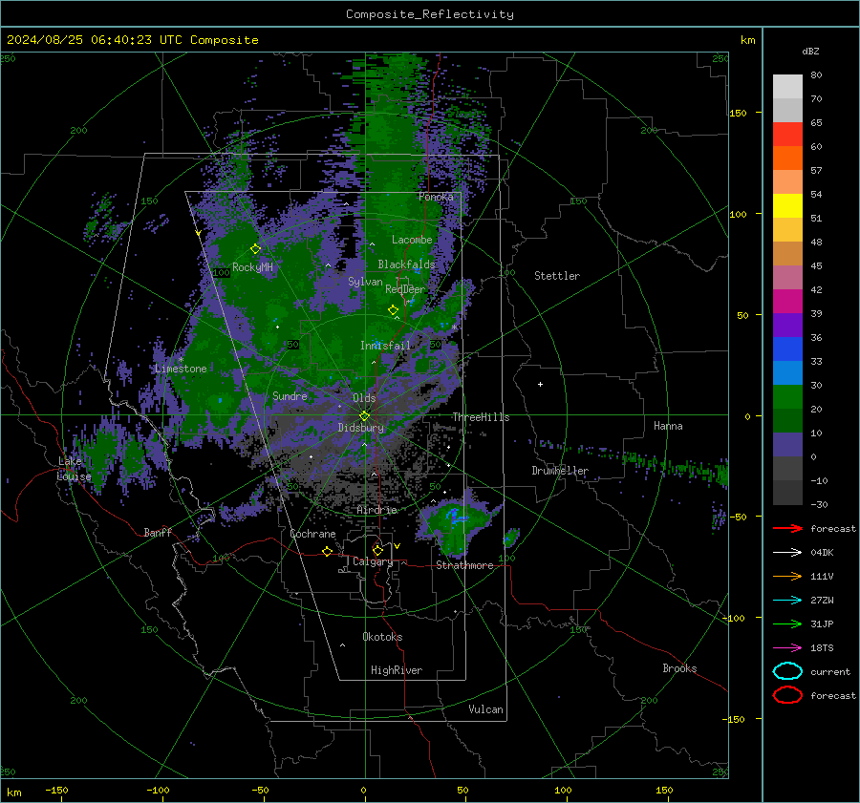Click the light blue 33 dBZ swatch

(x=787, y=373)
